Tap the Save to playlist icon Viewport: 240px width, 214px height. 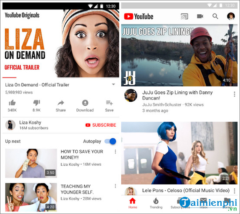[109, 103]
